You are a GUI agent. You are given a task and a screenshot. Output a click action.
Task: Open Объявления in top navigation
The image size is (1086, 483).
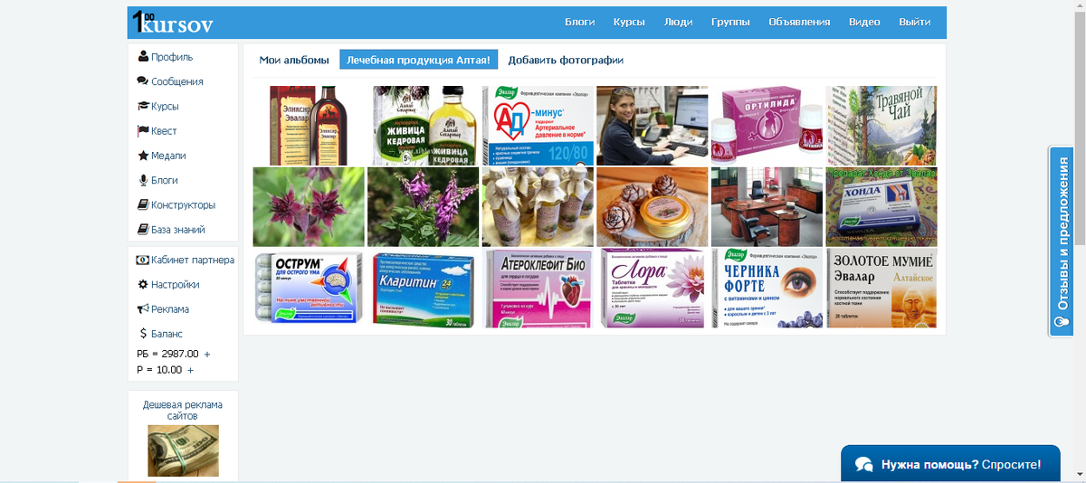click(799, 22)
